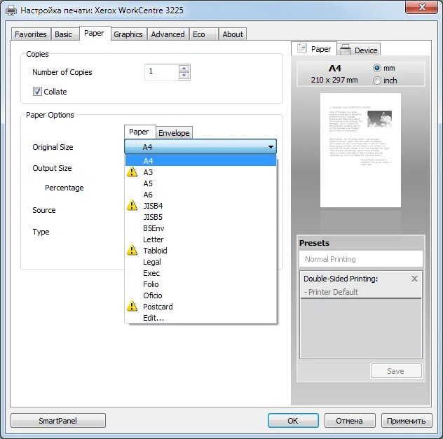Open SmartPanel

[x=58, y=421]
